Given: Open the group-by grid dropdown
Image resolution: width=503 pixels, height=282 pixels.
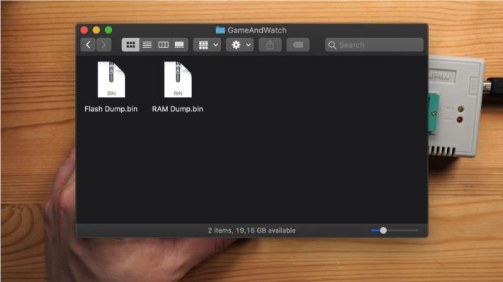Looking at the screenshot, I should point(208,45).
